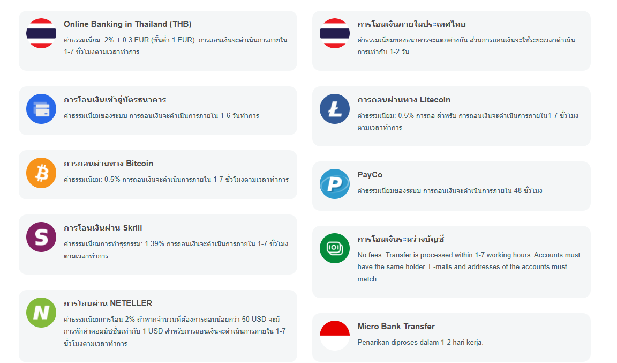
Task: Click the orange Bitcoin logo icon
Action: pyautogui.click(x=41, y=173)
